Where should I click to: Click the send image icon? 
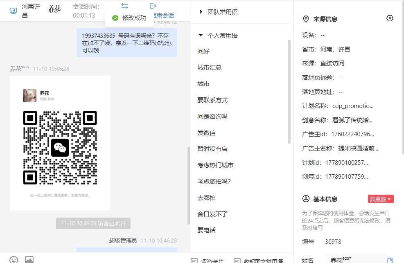29,259
